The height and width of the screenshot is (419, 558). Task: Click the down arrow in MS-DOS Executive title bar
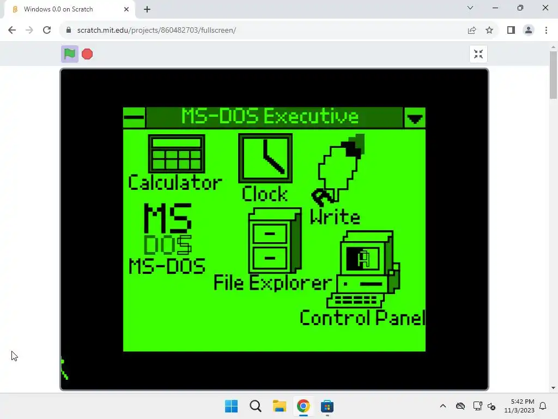415,118
